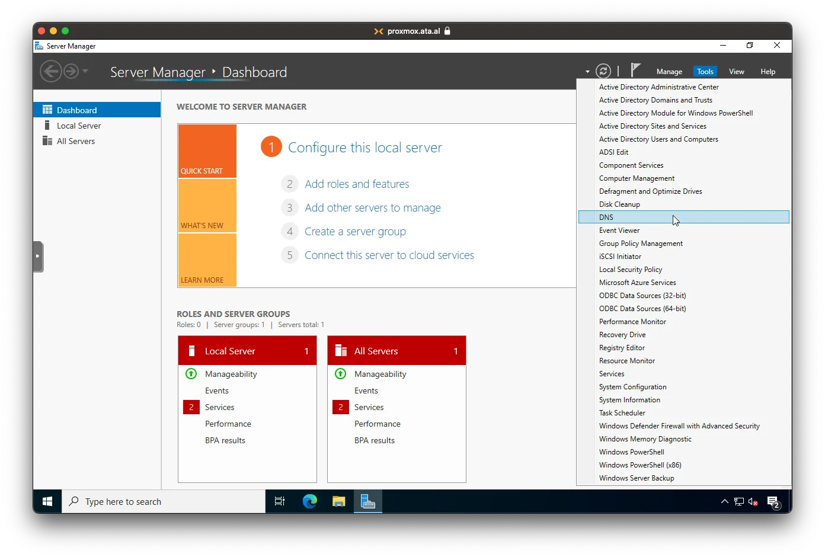Open Windows Defender Firewall with Advanced Security

tap(684, 426)
